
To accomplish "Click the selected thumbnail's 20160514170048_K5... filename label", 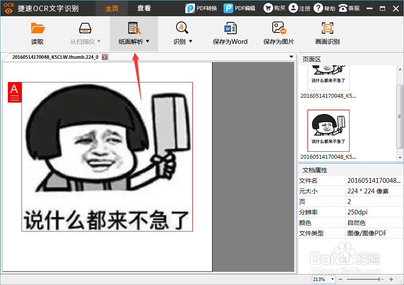I will coord(328,157).
